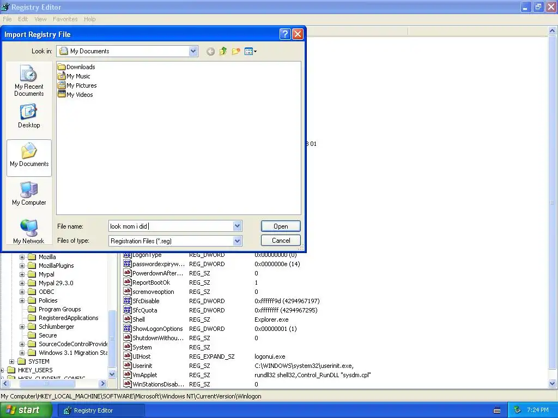Open the File menu in Registry Editor
558x418 pixels.
click(7, 19)
